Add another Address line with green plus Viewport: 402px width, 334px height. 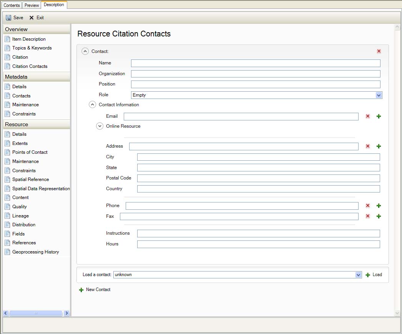tap(379, 146)
